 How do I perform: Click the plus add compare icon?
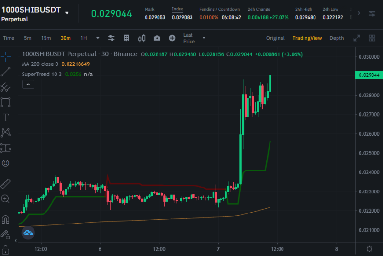(x=172, y=38)
